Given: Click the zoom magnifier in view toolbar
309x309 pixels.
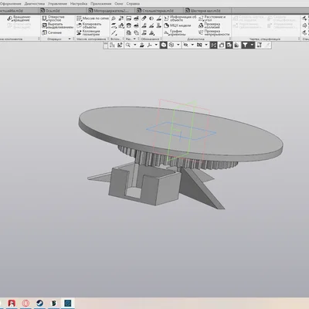Looking at the screenshot, I should coord(128,45).
